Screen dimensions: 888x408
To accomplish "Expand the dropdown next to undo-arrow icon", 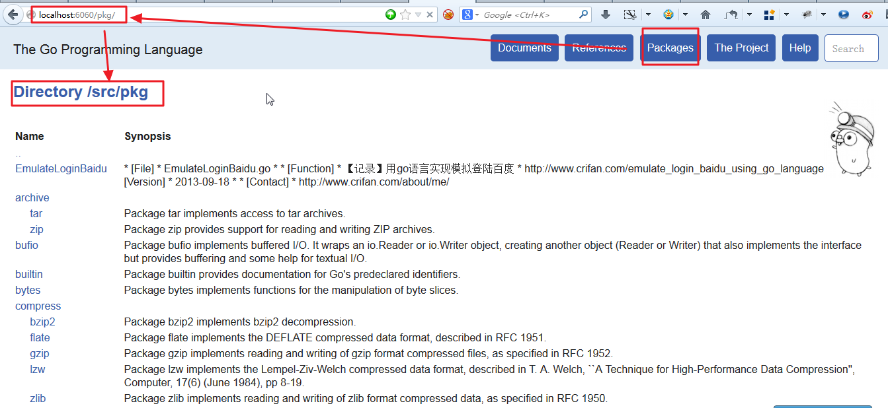I will (x=749, y=15).
